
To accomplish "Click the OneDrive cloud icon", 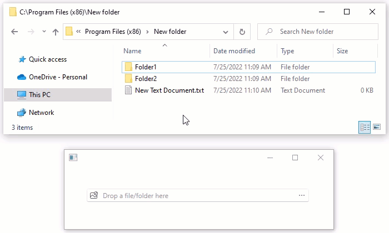I will click(22, 77).
